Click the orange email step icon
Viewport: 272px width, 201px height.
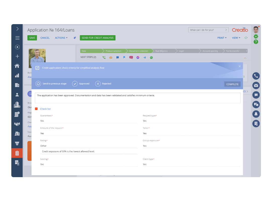pyautogui.click(x=111, y=57)
